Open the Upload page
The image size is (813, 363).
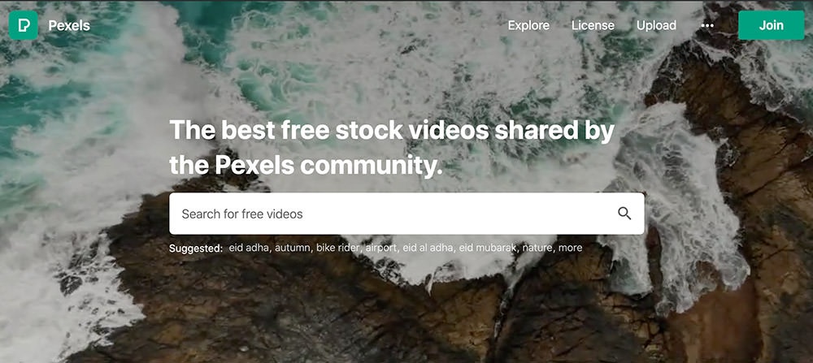tap(656, 25)
